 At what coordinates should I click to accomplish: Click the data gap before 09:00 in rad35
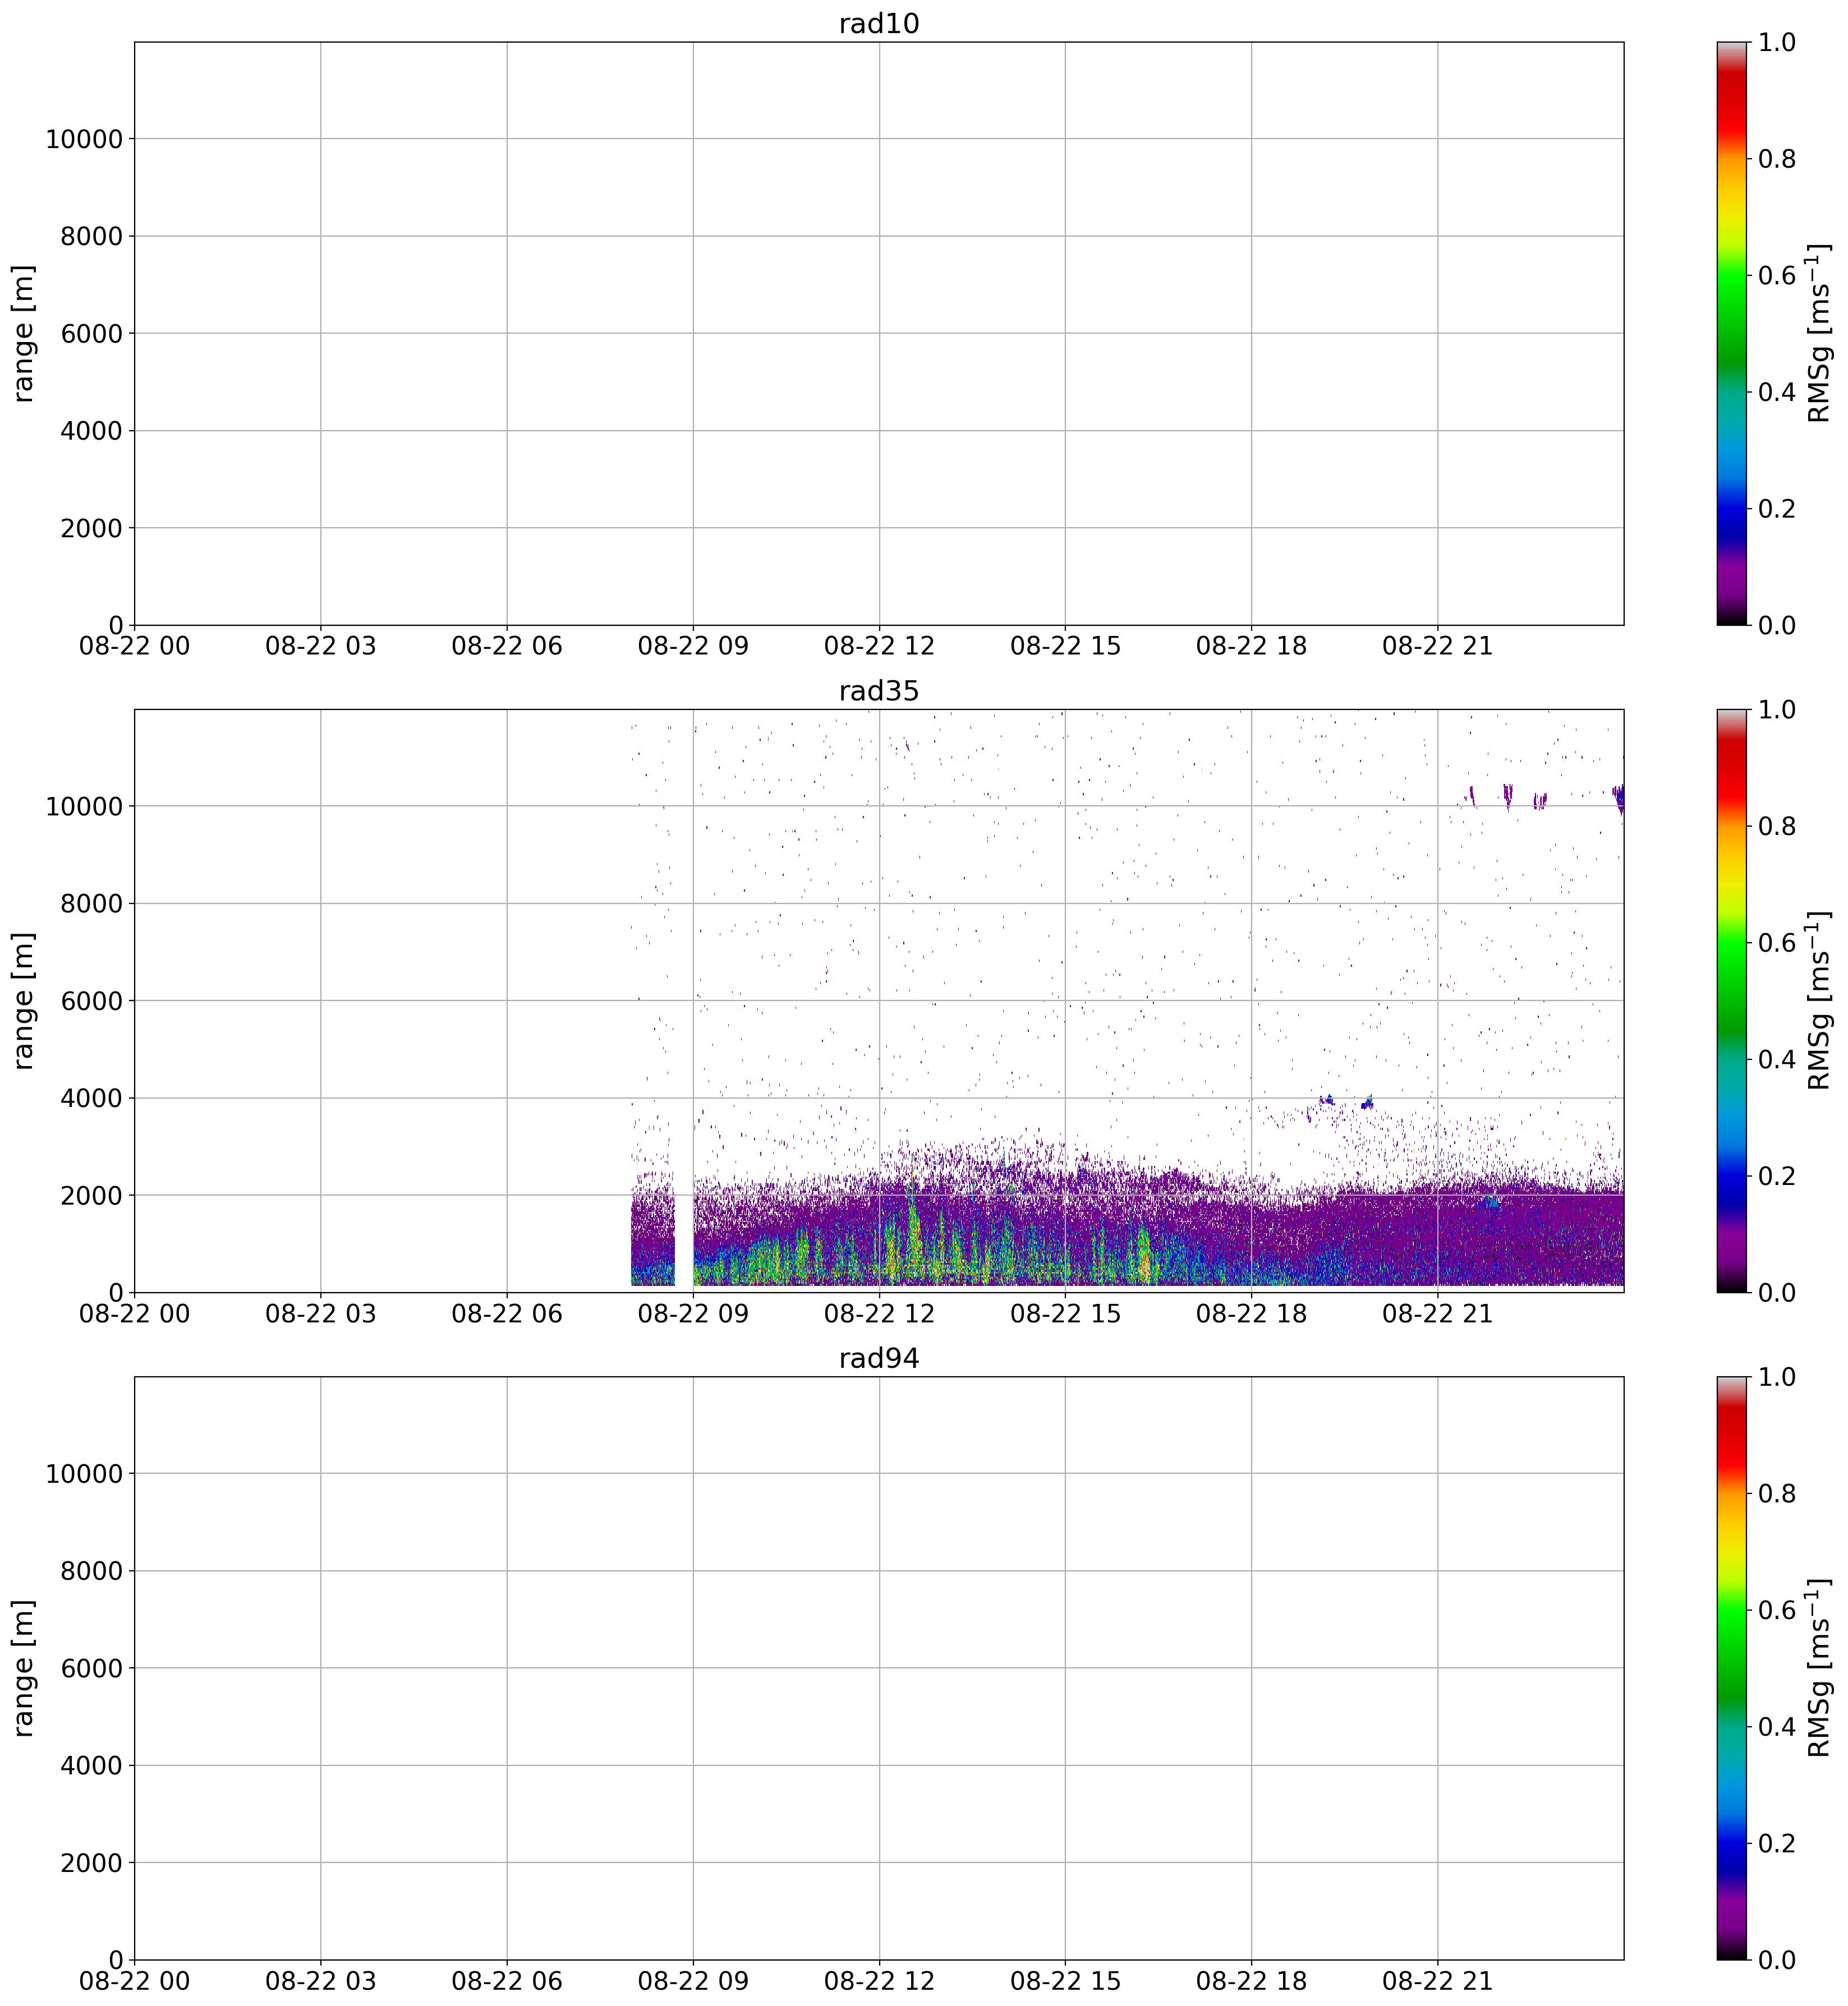684,1239
